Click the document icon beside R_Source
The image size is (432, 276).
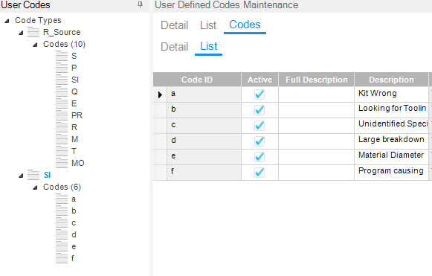point(33,32)
